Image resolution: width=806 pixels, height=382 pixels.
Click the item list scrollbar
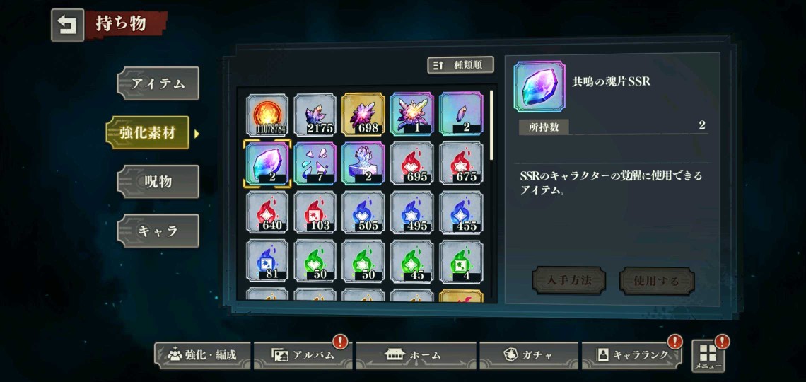click(x=491, y=125)
